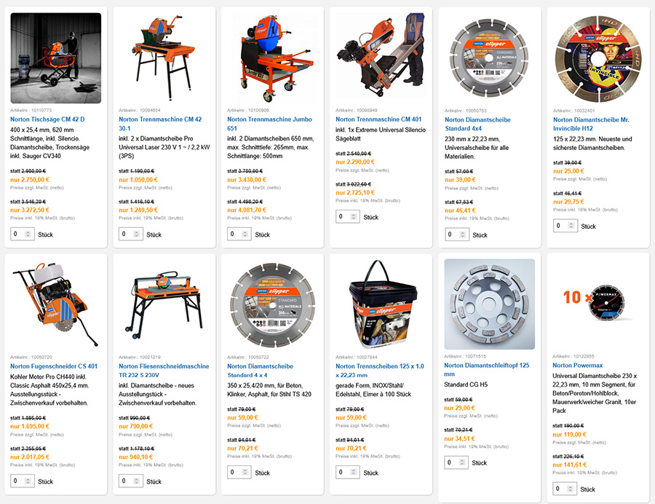The height and width of the screenshot is (504, 655).
Task: Open the Norton Diamantscheibe Standard 4x4 link
Action: click(x=477, y=124)
